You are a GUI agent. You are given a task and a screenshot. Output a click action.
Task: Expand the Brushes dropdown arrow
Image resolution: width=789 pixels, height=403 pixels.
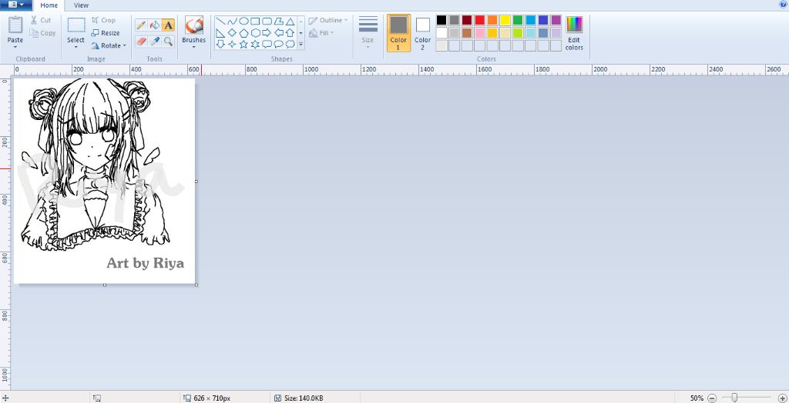tap(193, 47)
